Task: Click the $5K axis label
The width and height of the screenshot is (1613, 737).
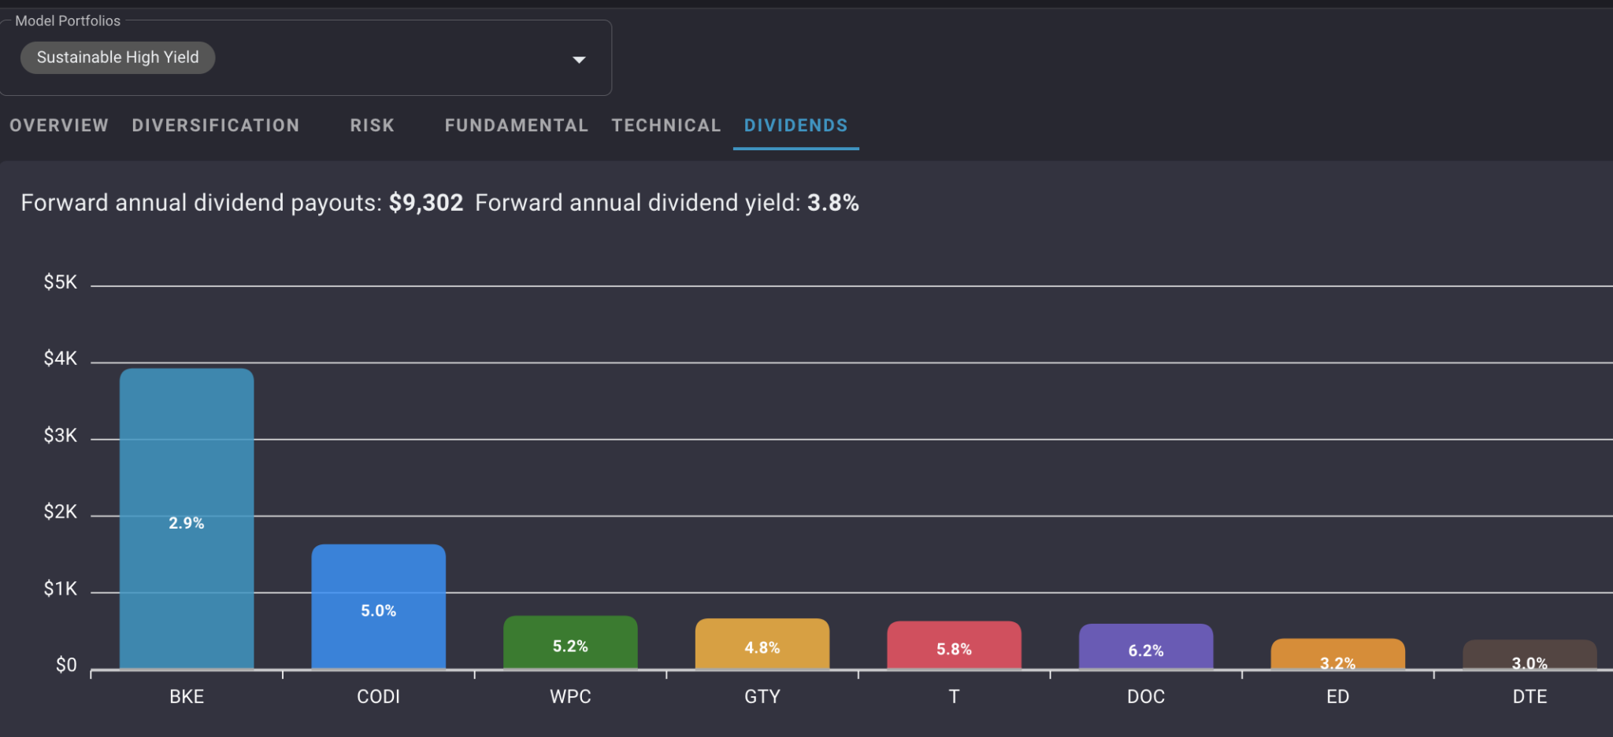Action: [x=61, y=282]
